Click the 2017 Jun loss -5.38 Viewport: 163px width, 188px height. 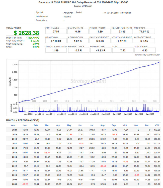click(81, 144)
